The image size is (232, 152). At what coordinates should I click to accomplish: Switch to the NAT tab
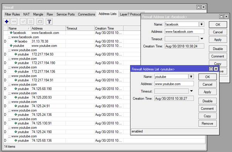pos(26,14)
